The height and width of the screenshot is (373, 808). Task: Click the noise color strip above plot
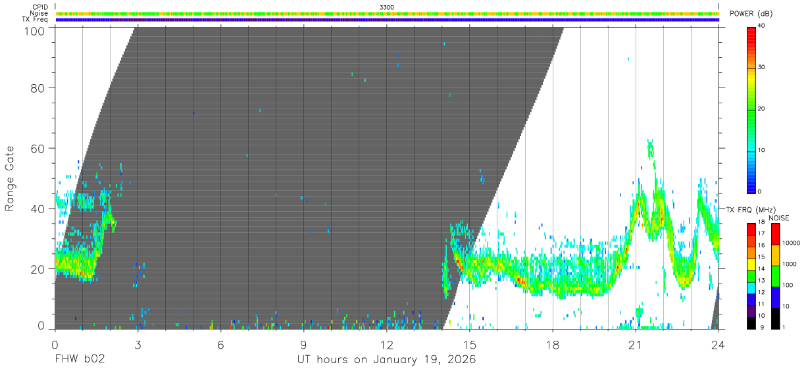pos(387,13)
